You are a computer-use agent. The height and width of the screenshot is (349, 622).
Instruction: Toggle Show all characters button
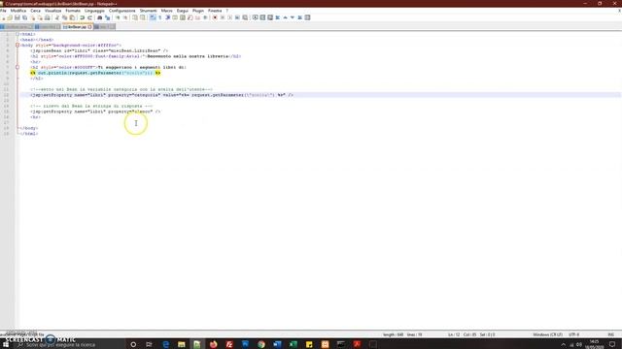pos(159,17)
